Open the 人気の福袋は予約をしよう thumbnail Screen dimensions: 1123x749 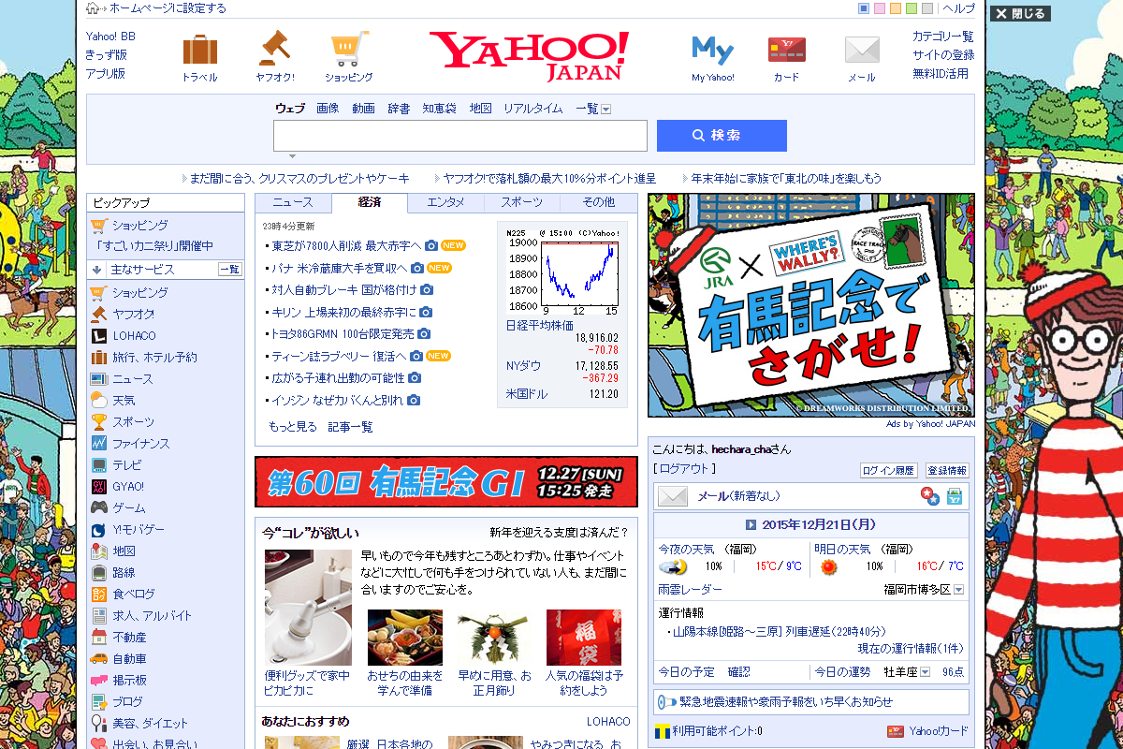click(x=584, y=638)
